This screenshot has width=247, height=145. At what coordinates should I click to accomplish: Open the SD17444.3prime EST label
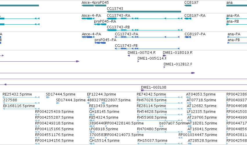pos(71,100)
